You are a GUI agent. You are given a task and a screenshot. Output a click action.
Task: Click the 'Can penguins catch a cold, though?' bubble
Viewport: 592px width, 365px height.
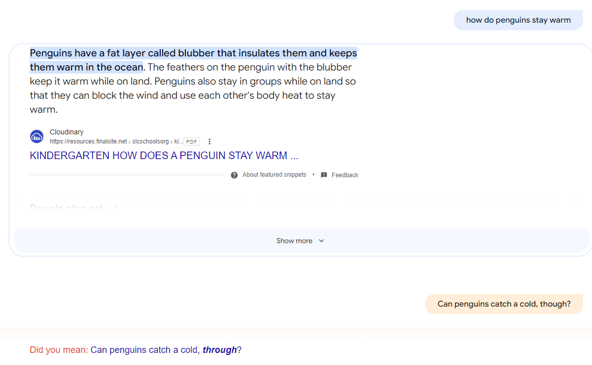tap(504, 304)
